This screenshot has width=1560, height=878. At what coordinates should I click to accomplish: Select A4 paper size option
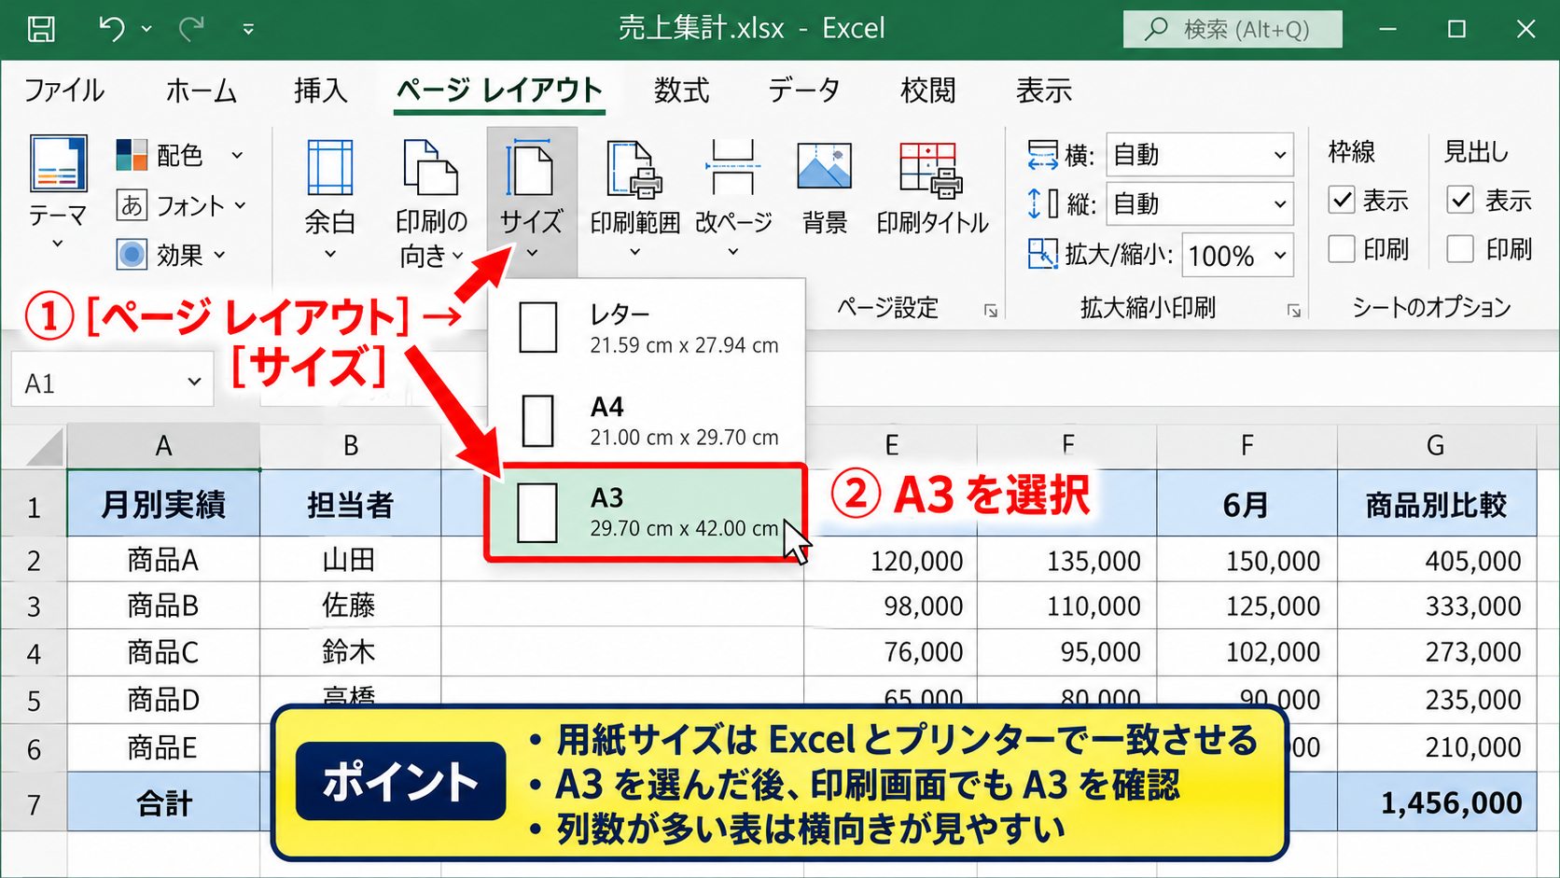647,421
